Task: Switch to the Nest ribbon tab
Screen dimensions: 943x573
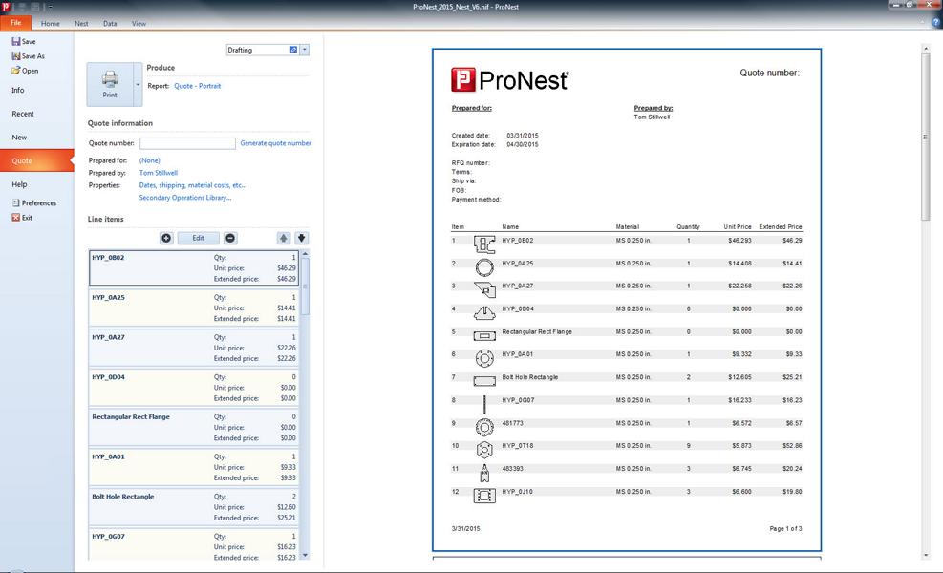Action: (81, 24)
